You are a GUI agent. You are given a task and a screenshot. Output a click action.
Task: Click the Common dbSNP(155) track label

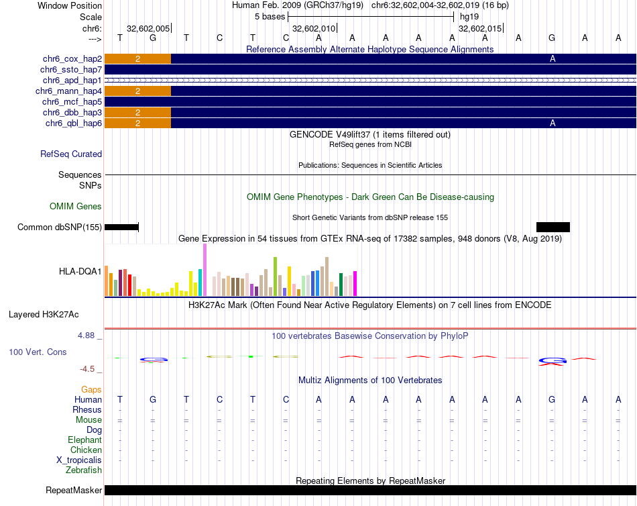[60, 227]
